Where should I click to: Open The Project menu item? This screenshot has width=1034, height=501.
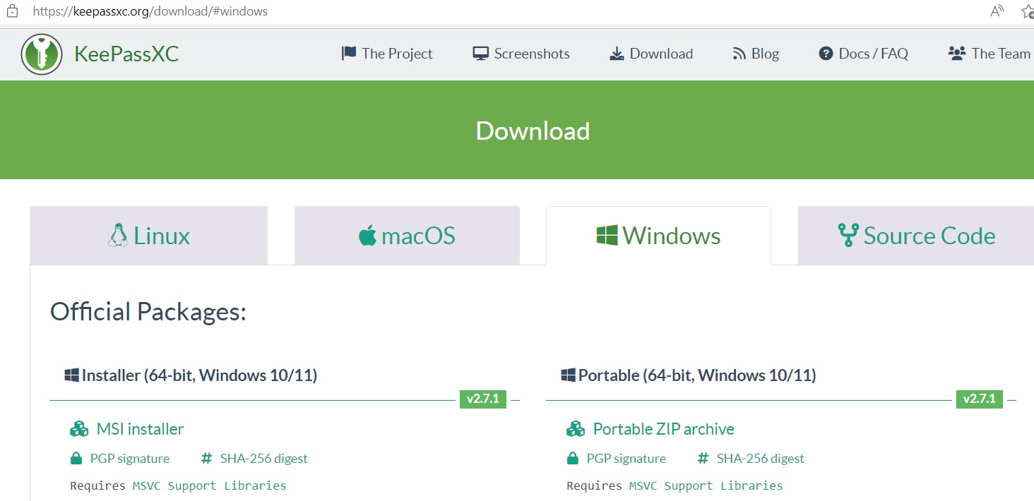click(x=387, y=54)
